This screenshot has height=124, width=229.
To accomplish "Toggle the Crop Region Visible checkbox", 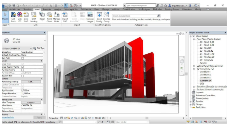I will click(x=23, y=67).
